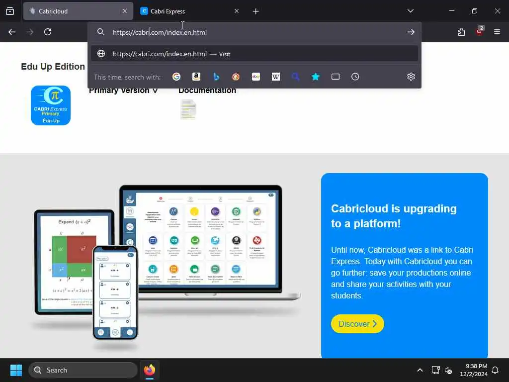
Task: Click the Windows taskbar Search box
Action: (83, 370)
